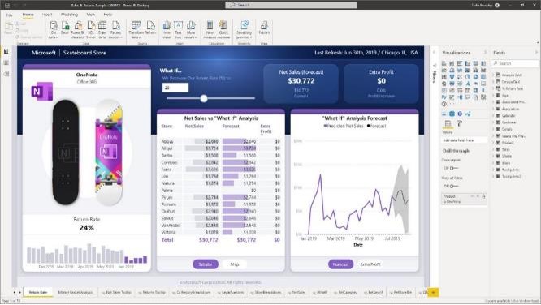
Task: Switch to the Modeling ribbon tab
Action: (x=69, y=15)
